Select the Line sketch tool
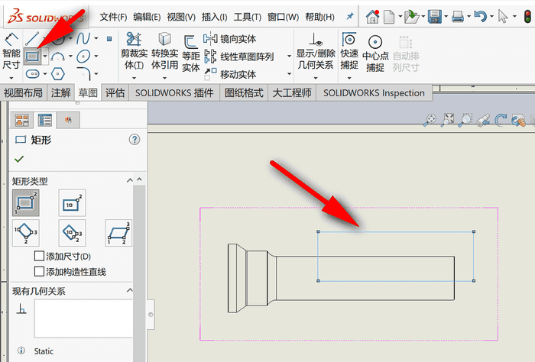This screenshot has height=362, width=535. 31,39
